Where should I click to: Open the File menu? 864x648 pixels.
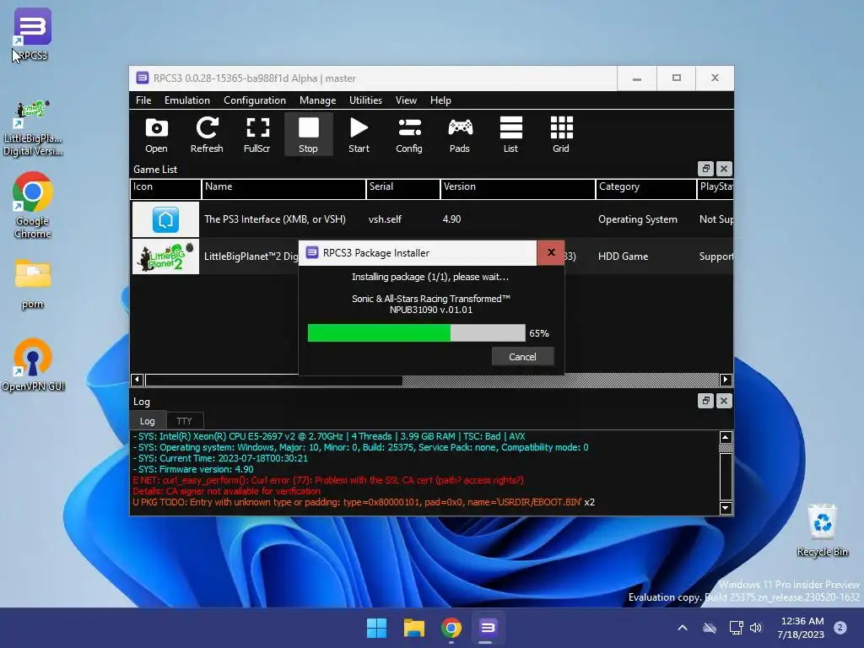[x=143, y=100]
